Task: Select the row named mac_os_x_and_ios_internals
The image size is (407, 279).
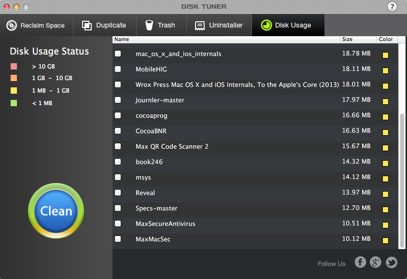Action: [x=178, y=54]
